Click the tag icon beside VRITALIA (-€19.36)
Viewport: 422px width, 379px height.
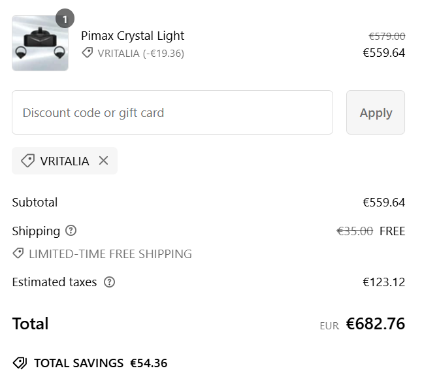click(x=88, y=53)
